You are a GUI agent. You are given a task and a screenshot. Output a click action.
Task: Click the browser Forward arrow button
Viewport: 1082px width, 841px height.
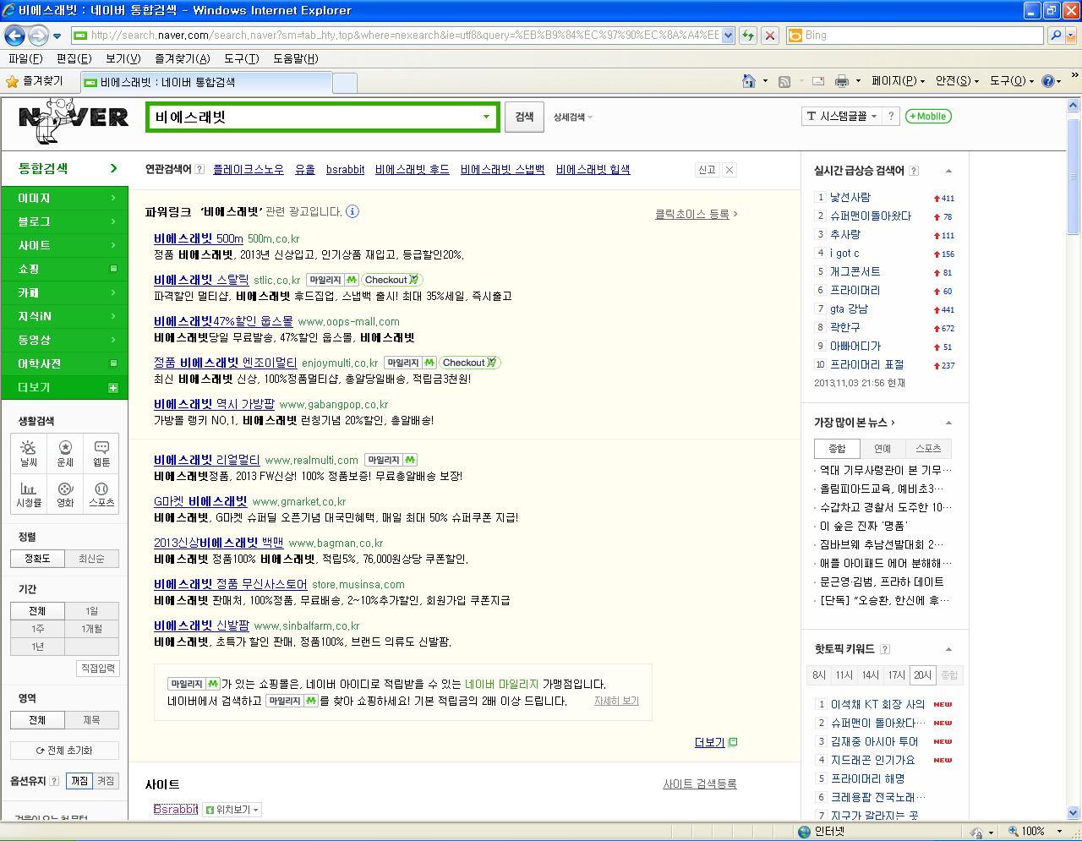[38, 35]
